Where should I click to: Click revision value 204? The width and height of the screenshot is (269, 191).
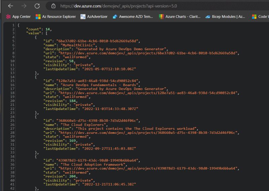click(72, 176)
